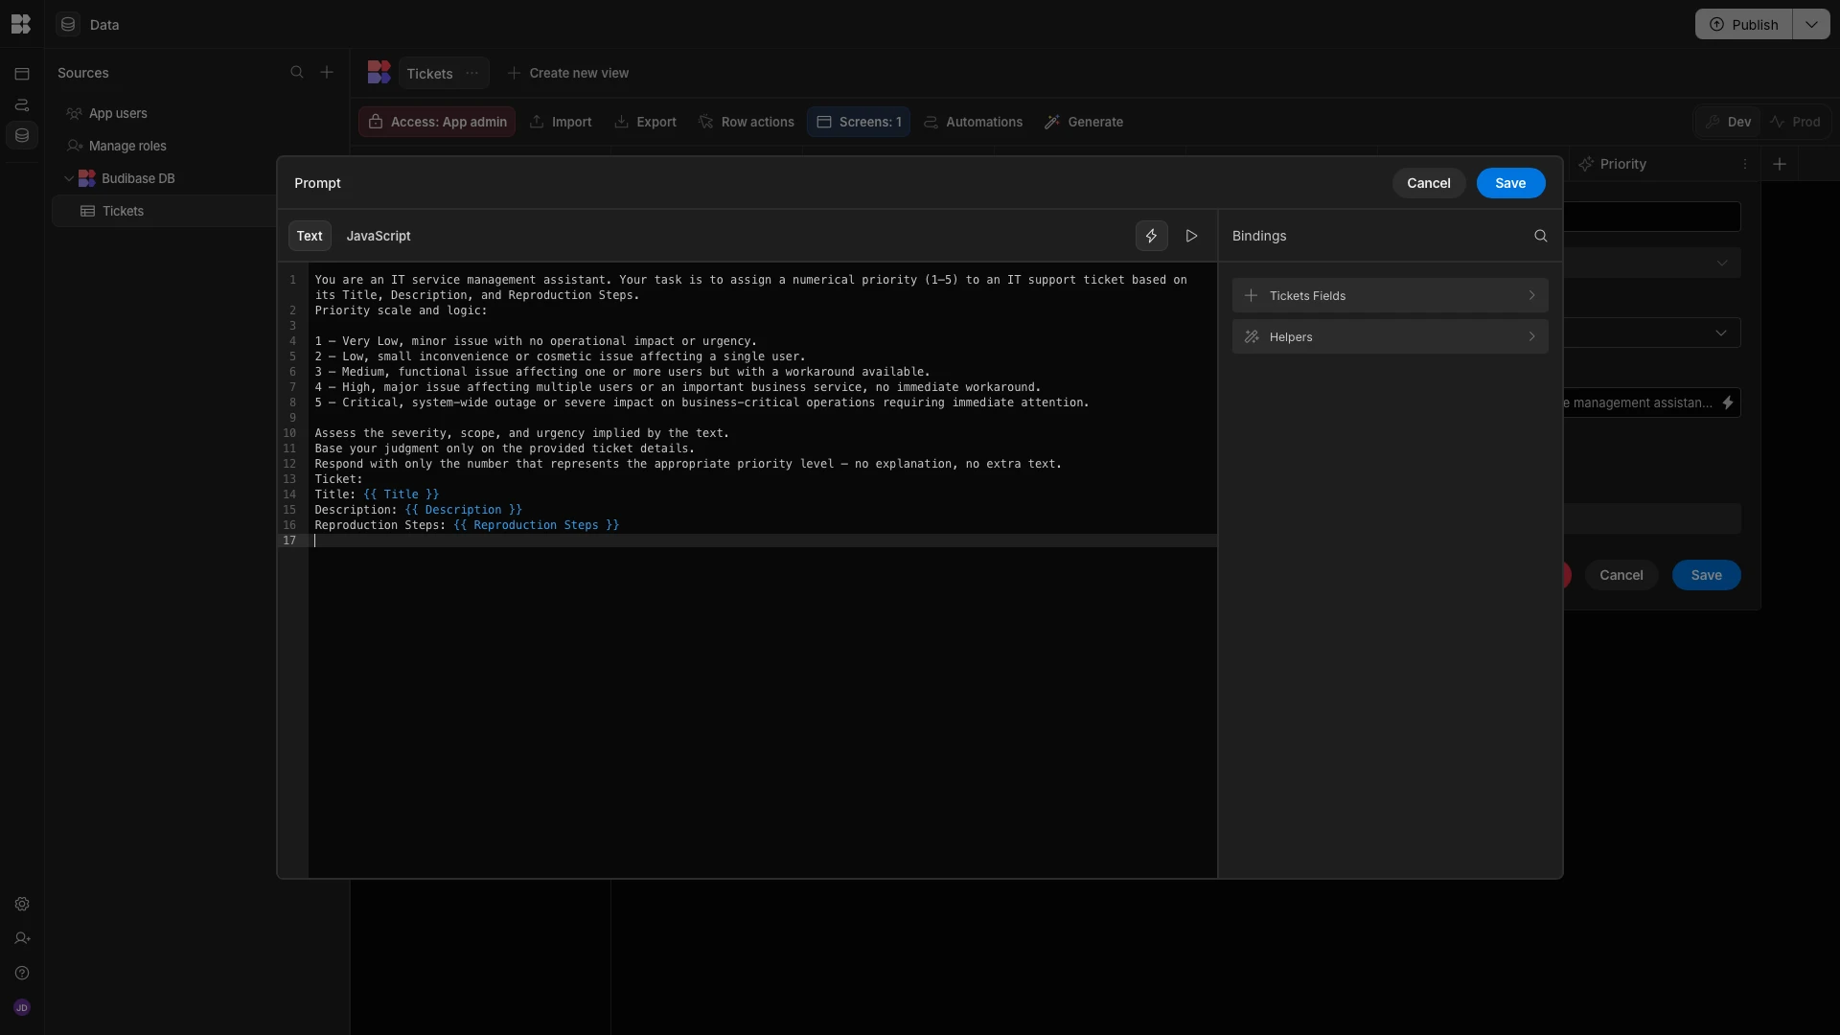Expand the Helpers bindings group
This screenshot has height=1035, width=1840.
pos(1390,336)
